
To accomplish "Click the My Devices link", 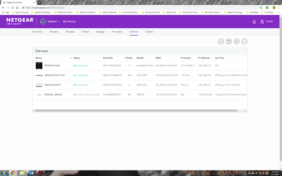I will [69, 21].
